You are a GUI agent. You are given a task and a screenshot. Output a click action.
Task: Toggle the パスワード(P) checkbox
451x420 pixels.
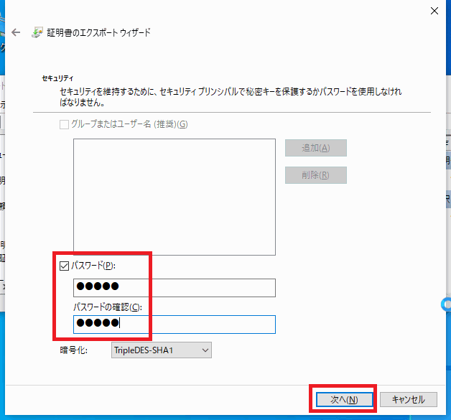[x=64, y=266]
